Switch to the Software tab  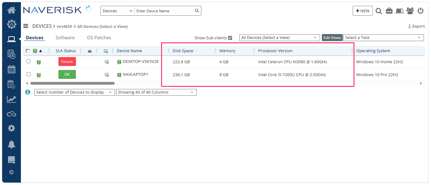[65, 38]
